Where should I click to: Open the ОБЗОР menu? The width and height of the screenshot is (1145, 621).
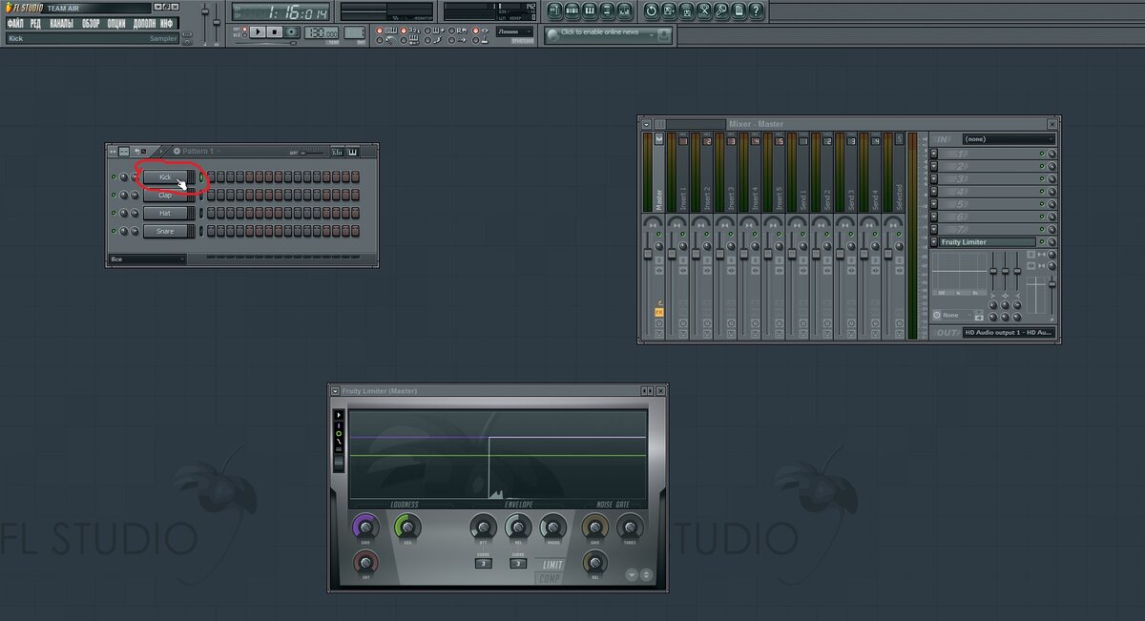[x=91, y=23]
